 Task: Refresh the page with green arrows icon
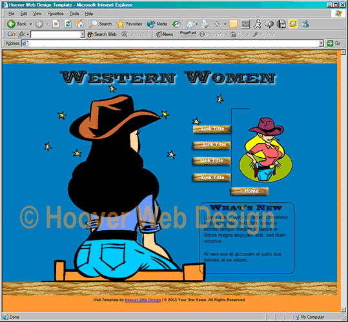click(x=68, y=24)
